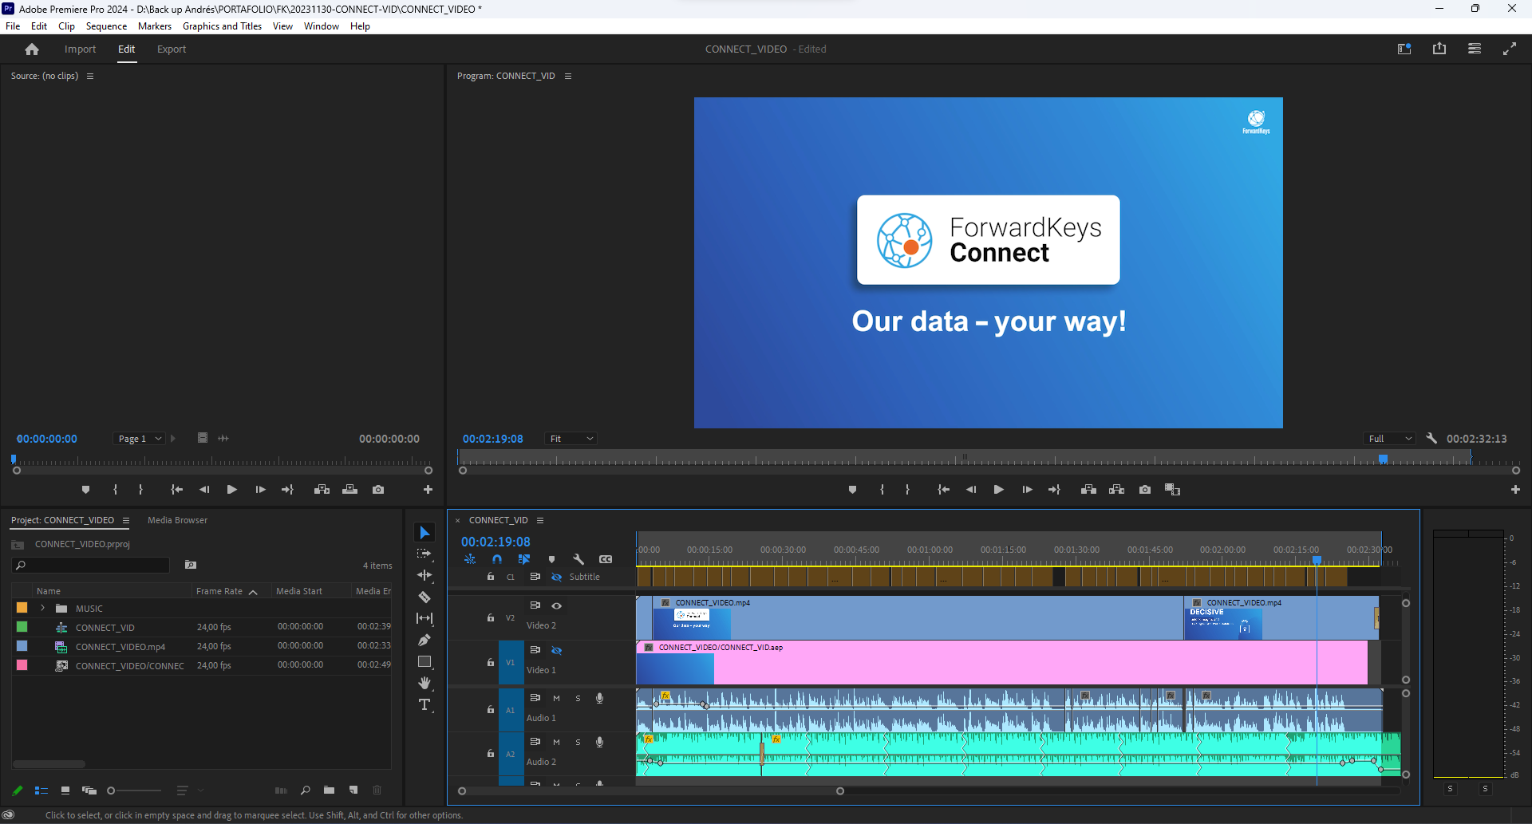Image resolution: width=1532 pixels, height=824 pixels.
Task: Open the File menu
Action: pyautogui.click(x=13, y=26)
